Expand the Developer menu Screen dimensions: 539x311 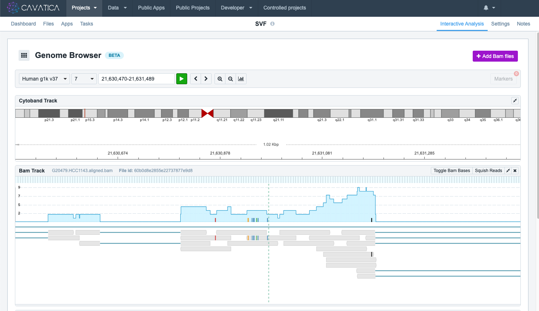click(236, 8)
